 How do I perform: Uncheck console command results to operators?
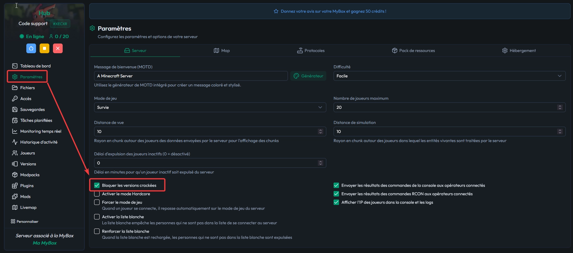[x=336, y=185]
